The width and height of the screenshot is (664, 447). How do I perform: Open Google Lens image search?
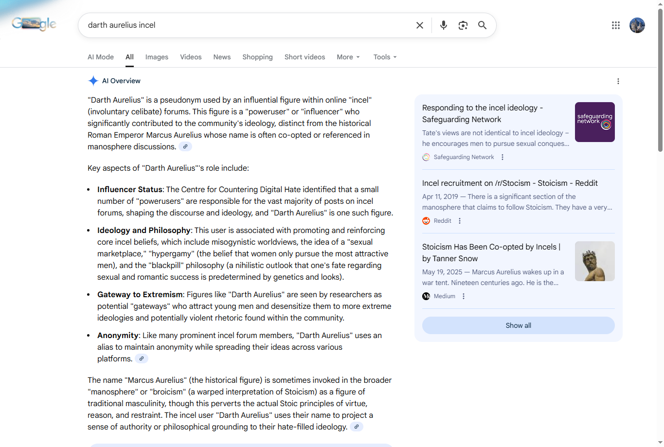point(463,25)
